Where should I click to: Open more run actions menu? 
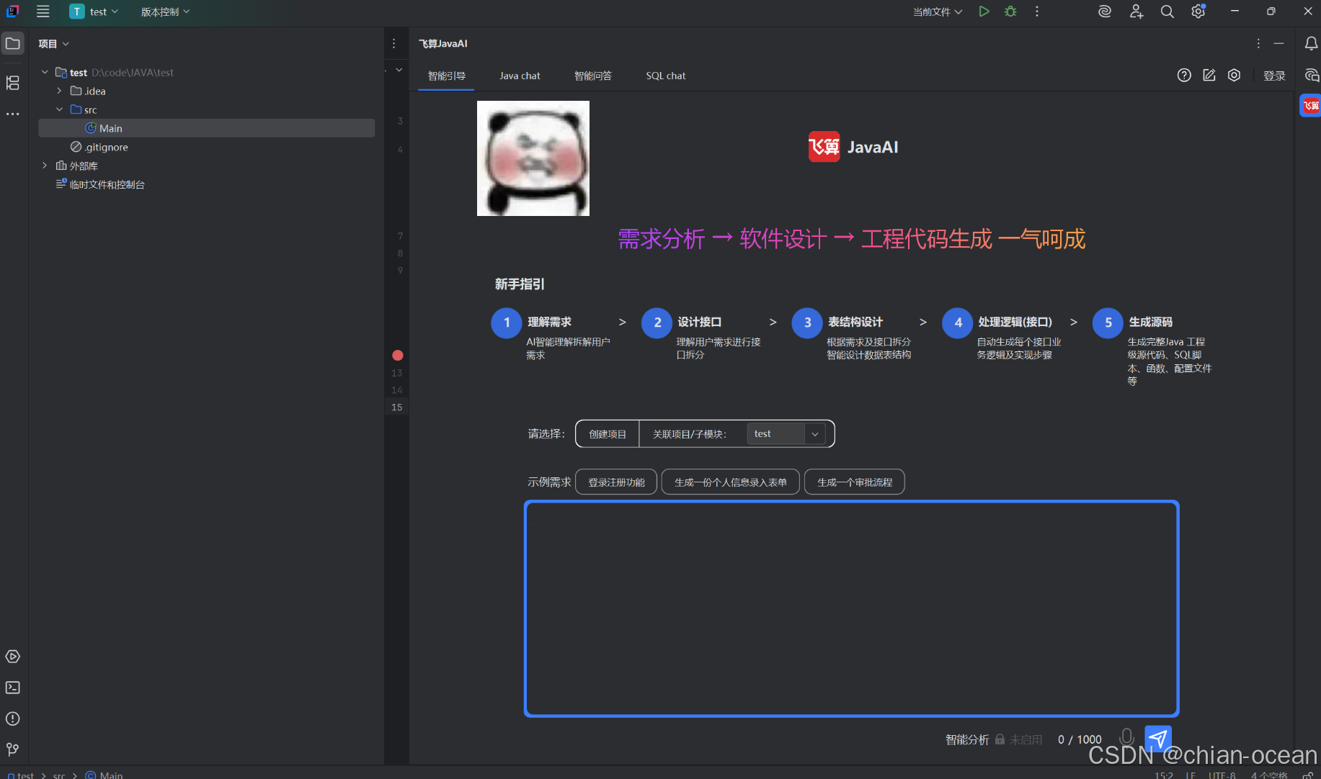[1037, 12]
